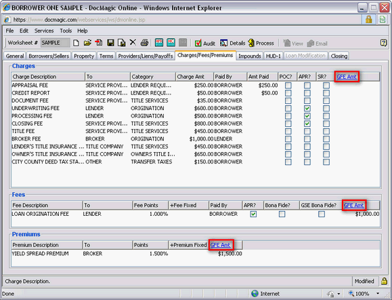Delete worksheet using the X icon
The image size is (392, 300).
click(133, 43)
